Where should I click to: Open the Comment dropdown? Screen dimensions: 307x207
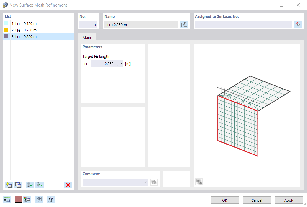(145, 182)
